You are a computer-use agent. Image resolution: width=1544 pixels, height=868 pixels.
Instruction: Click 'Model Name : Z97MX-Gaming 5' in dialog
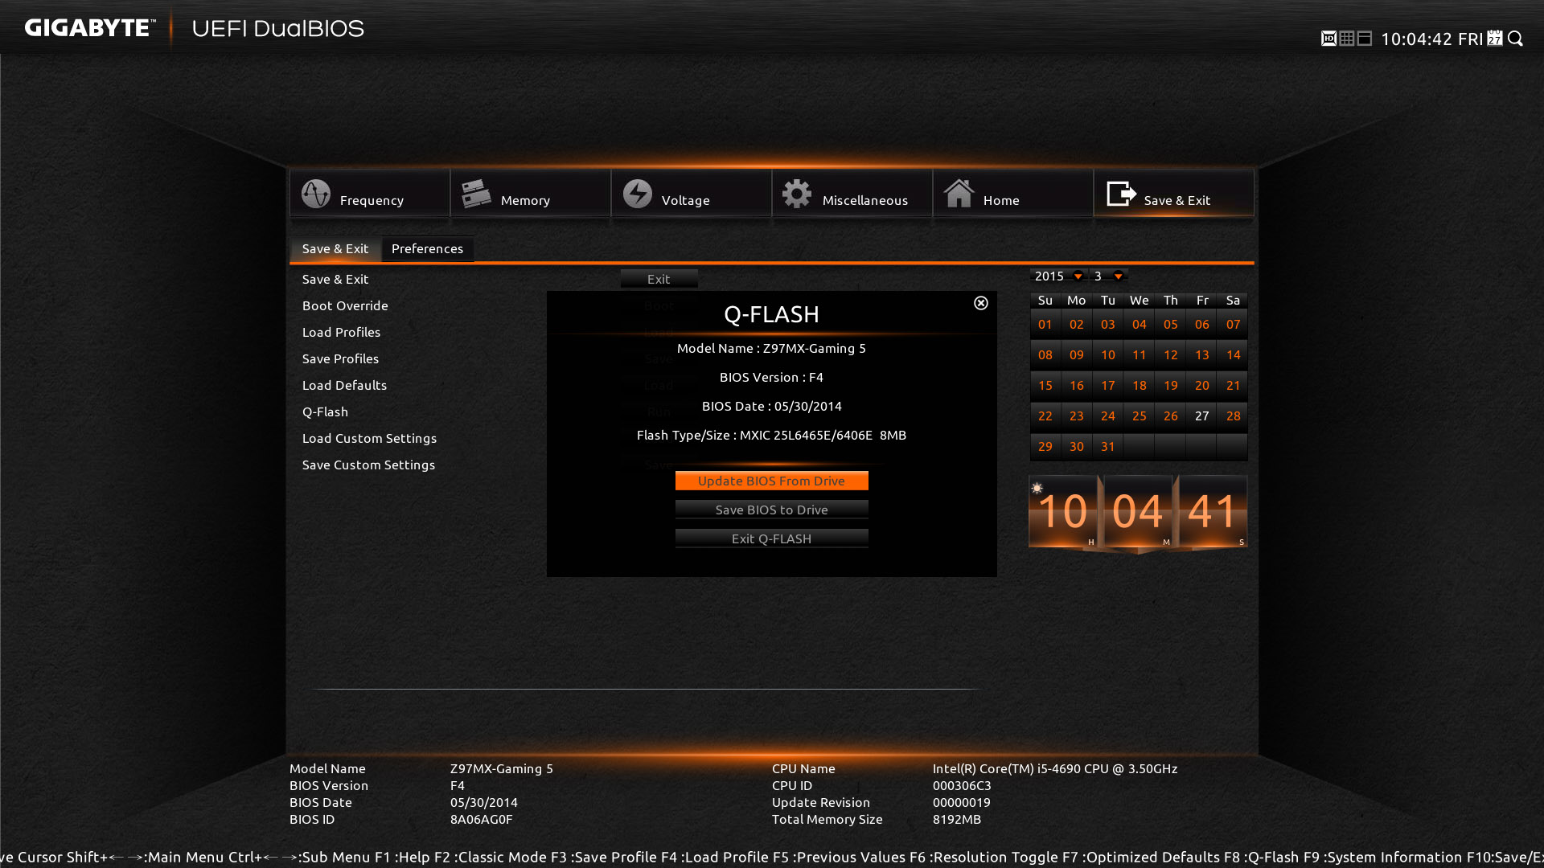coord(772,348)
